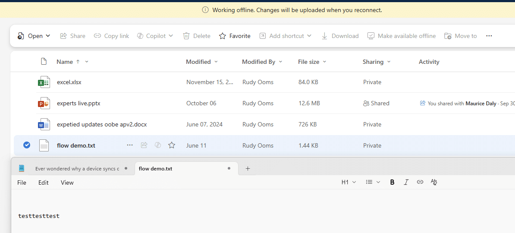Add a new Notepad tab

248,169
